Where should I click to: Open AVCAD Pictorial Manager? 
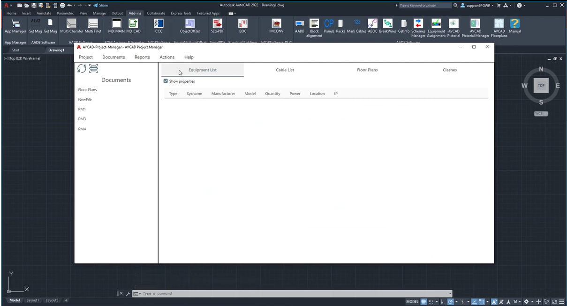tap(476, 28)
